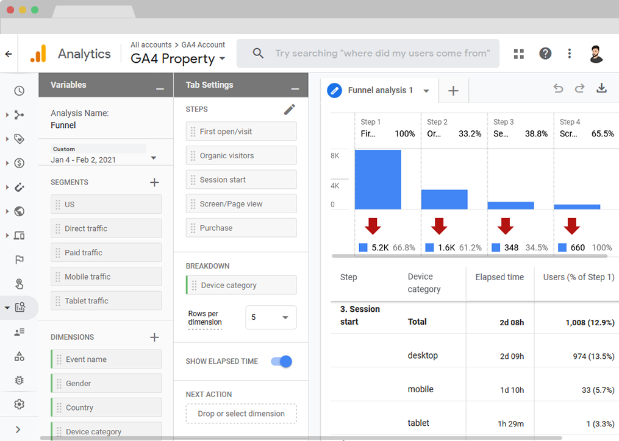This screenshot has width=619, height=441.
Task: Add a new dimension with plus icon
Action: [154, 337]
